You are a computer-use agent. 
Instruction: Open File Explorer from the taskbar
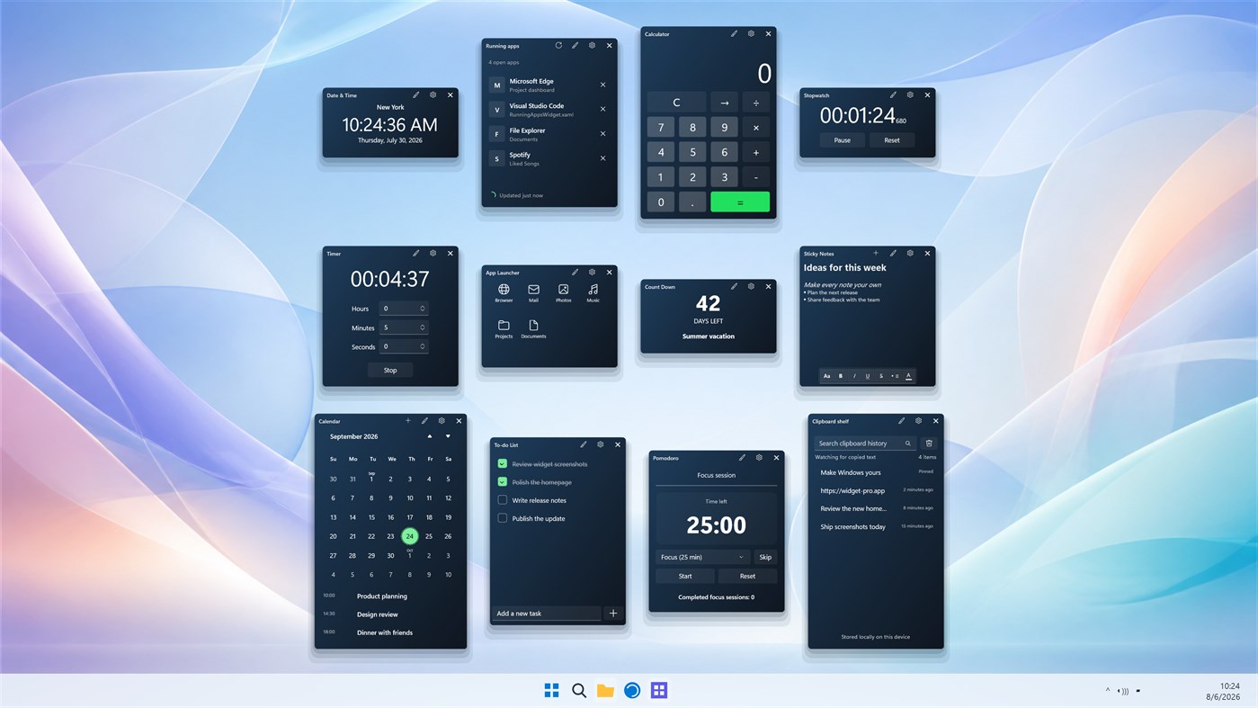tap(605, 690)
